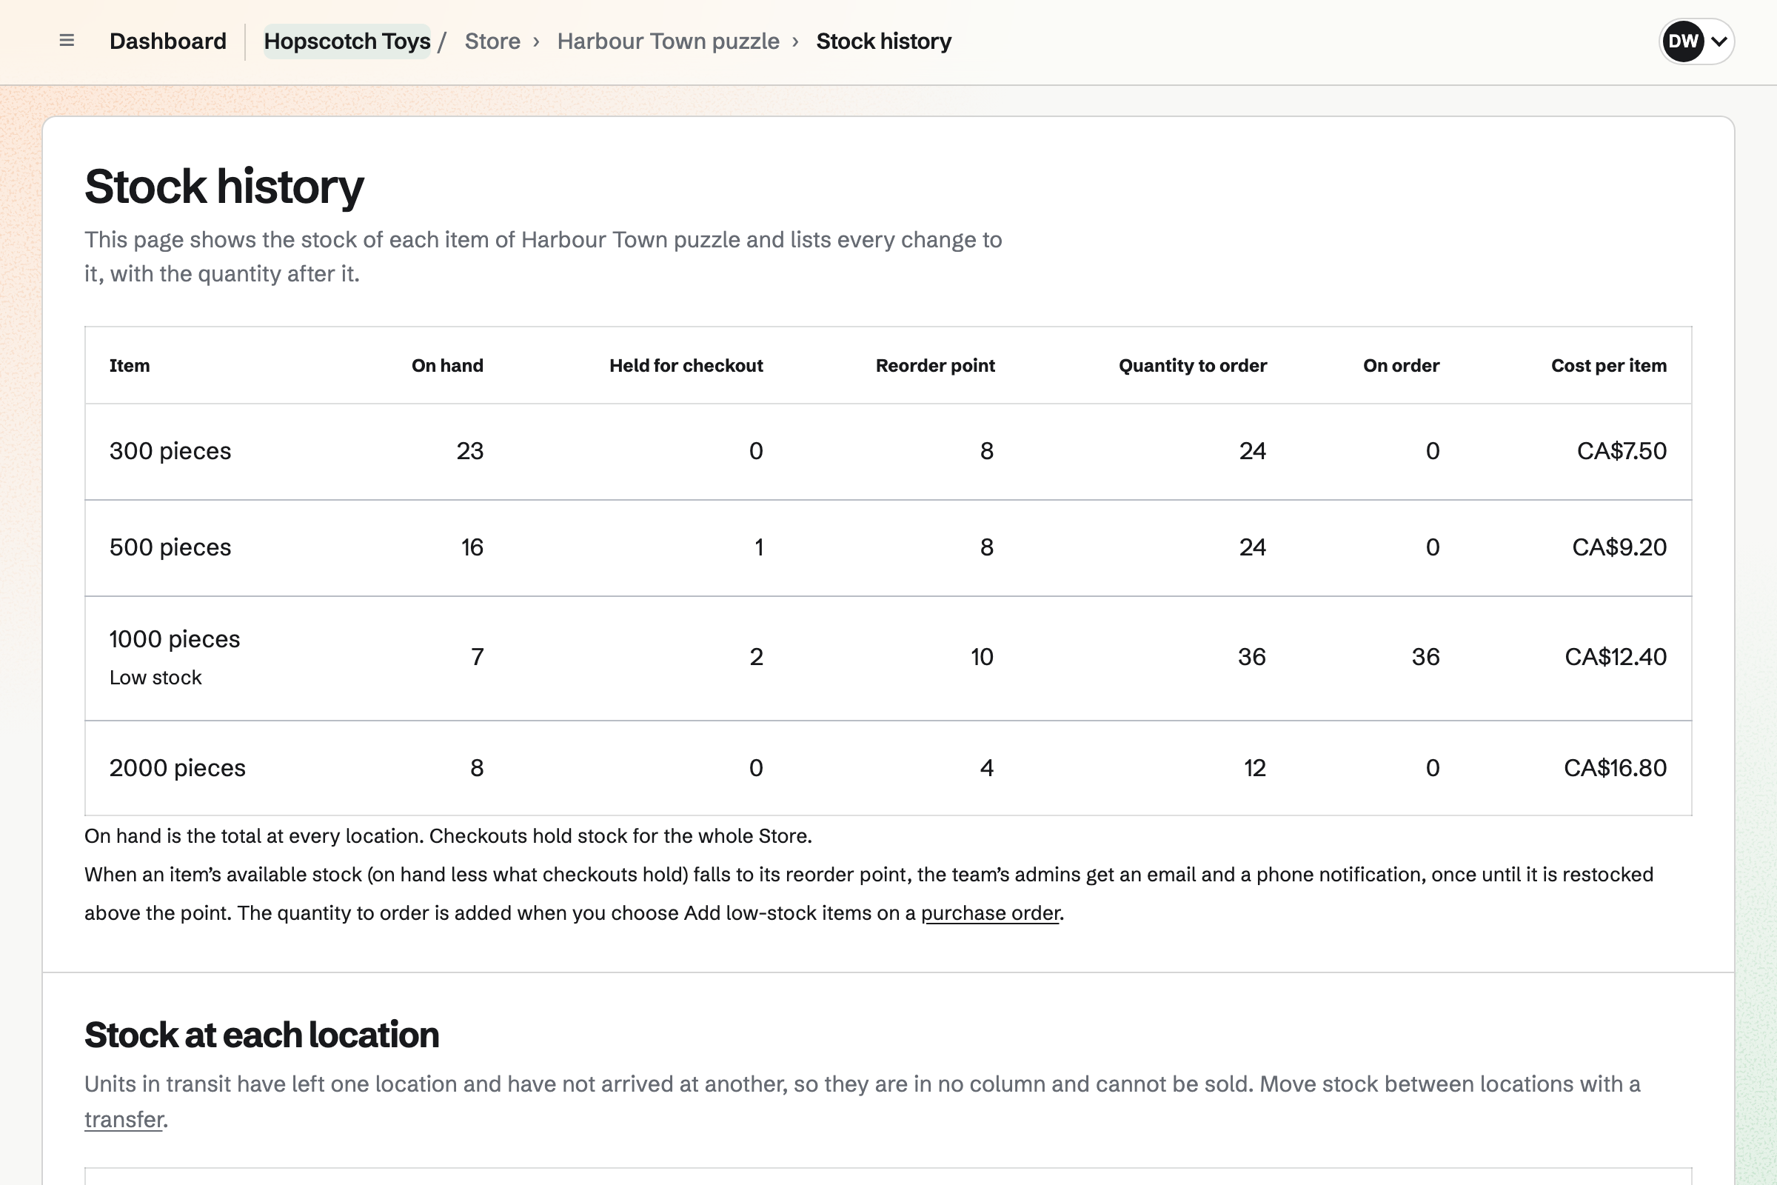Image resolution: width=1777 pixels, height=1185 pixels.
Task: Click reorder point value 10
Action: [x=983, y=657]
